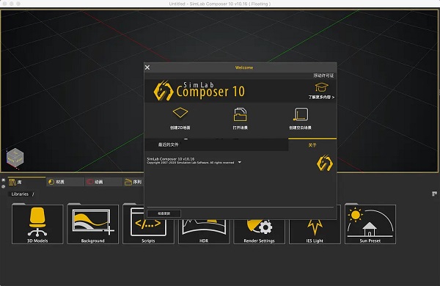The height and width of the screenshot is (286, 440).
Task: Select the 材质 materials tab
Action: pos(65,182)
